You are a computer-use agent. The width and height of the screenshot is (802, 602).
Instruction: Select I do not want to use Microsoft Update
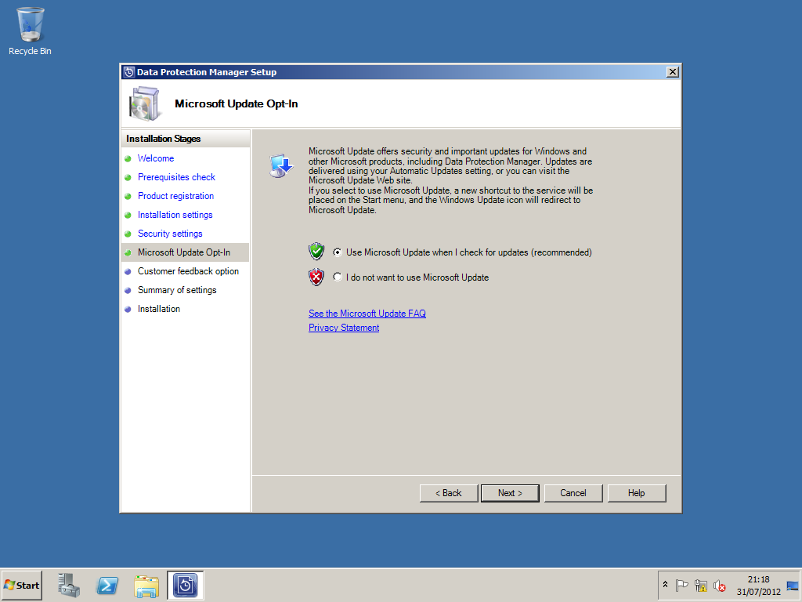click(x=410, y=277)
